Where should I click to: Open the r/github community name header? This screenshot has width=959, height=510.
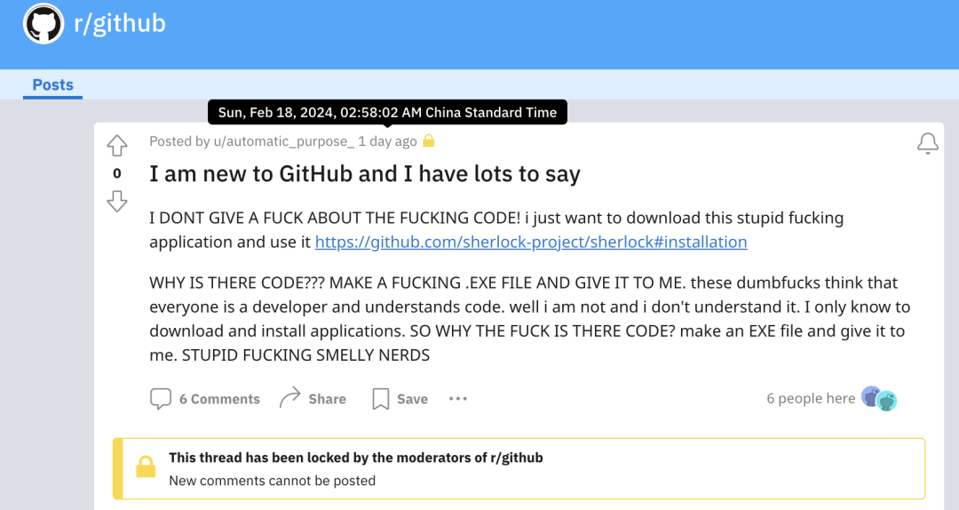click(120, 24)
